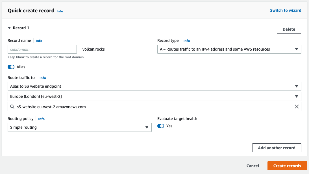Disable Evaluate target health
The image size is (309, 174).
161,126
